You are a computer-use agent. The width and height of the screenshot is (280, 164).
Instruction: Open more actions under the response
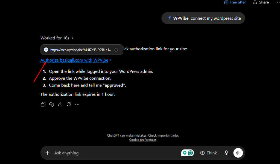pos(77,104)
